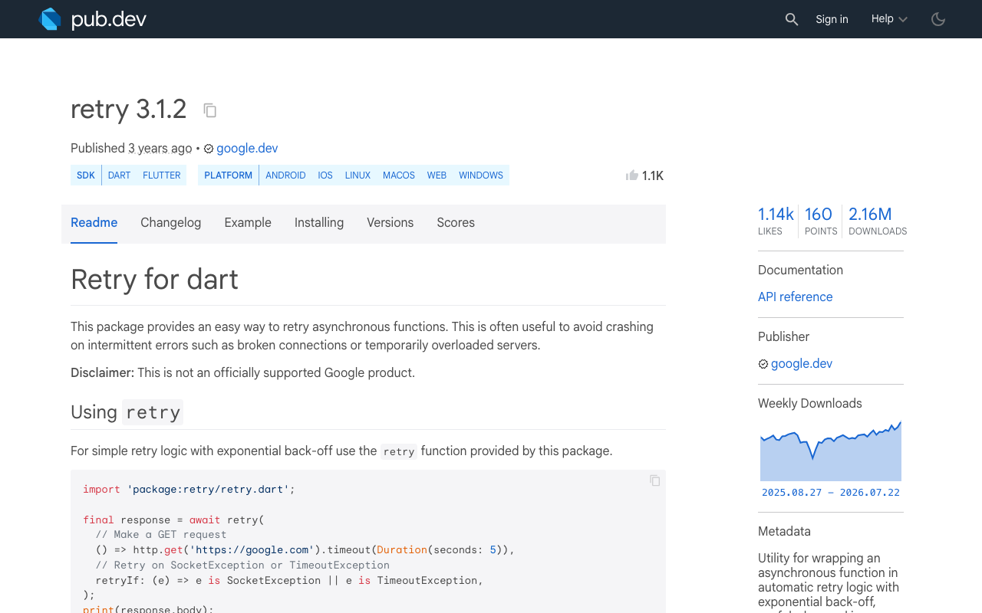This screenshot has height=613, width=982.
Task: Select the MACOS platform tag
Action: (x=399, y=175)
